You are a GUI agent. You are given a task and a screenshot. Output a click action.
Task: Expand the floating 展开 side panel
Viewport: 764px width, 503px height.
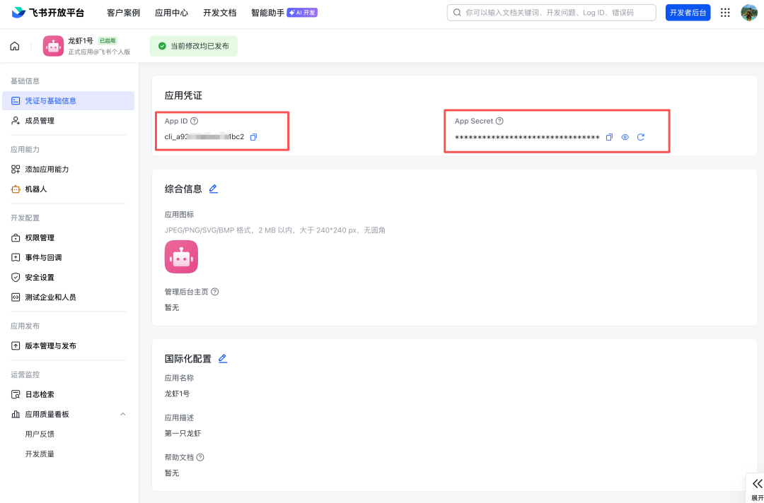coord(757,486)
